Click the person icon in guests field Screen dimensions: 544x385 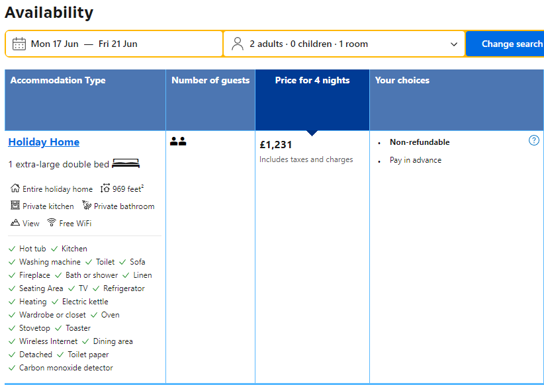tap(238, 44)
